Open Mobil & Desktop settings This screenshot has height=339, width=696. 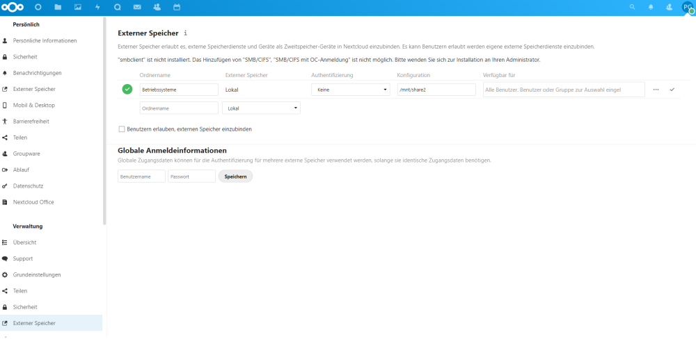click(x=33, y=105)
